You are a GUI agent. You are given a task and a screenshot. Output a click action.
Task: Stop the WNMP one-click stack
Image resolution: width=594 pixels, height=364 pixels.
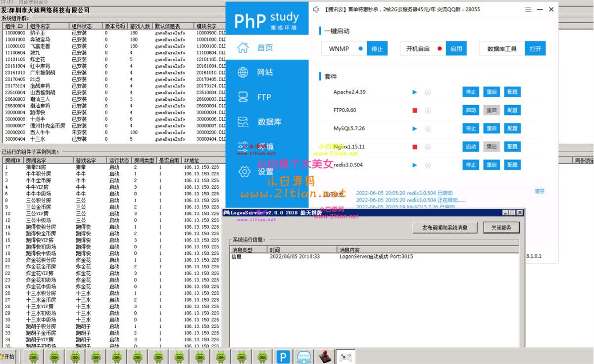click(377, 49)
